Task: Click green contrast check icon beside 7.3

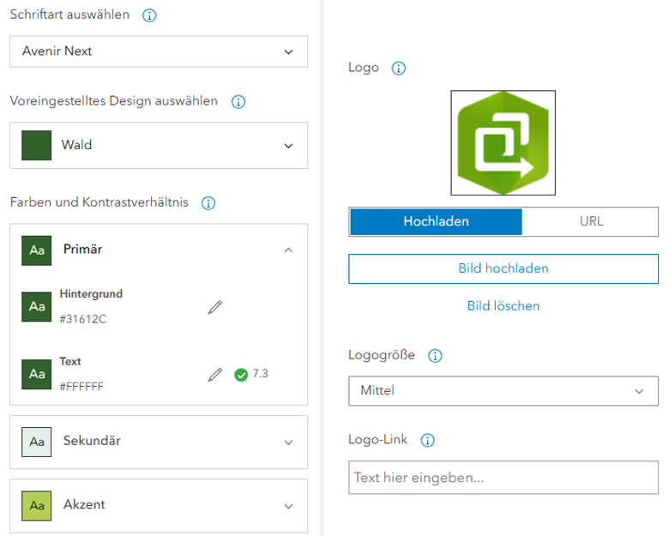Action: pos(241,375)
